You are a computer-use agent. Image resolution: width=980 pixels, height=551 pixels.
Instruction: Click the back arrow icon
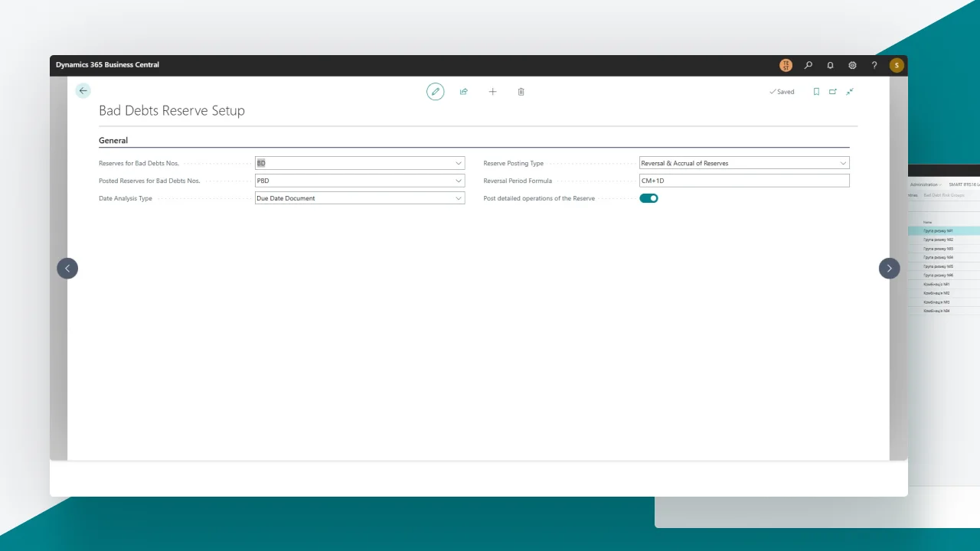coord(83,91)
